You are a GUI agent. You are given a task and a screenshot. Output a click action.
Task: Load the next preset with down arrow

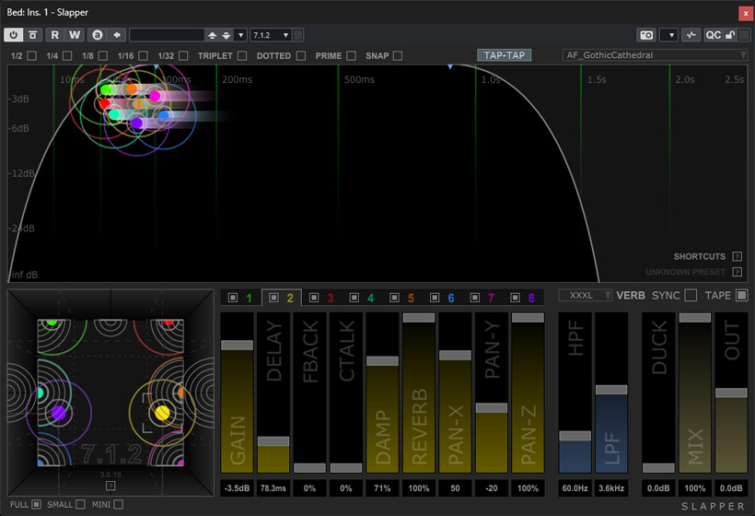[x=226, y=35]
